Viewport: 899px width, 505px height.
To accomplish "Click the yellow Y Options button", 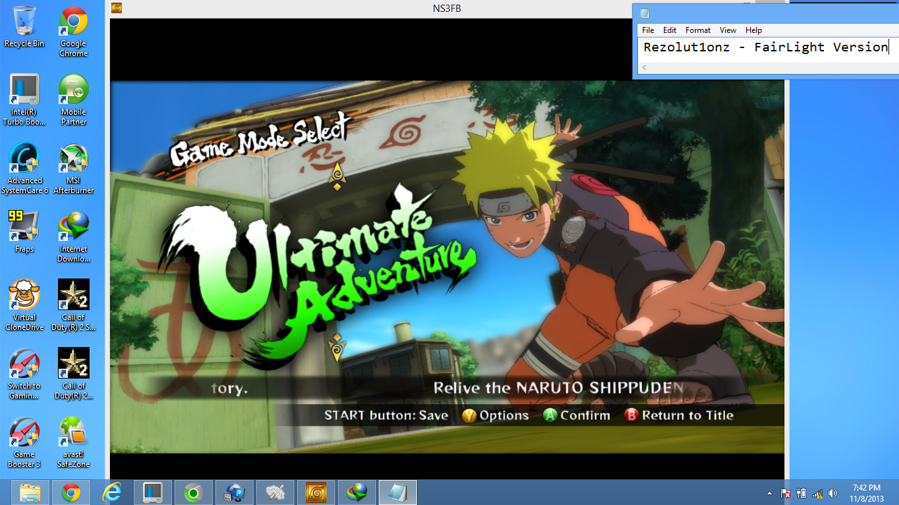I will [495, 415].
